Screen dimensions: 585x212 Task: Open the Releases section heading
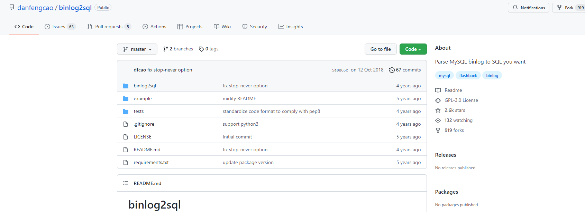click(x=446, y=155)
